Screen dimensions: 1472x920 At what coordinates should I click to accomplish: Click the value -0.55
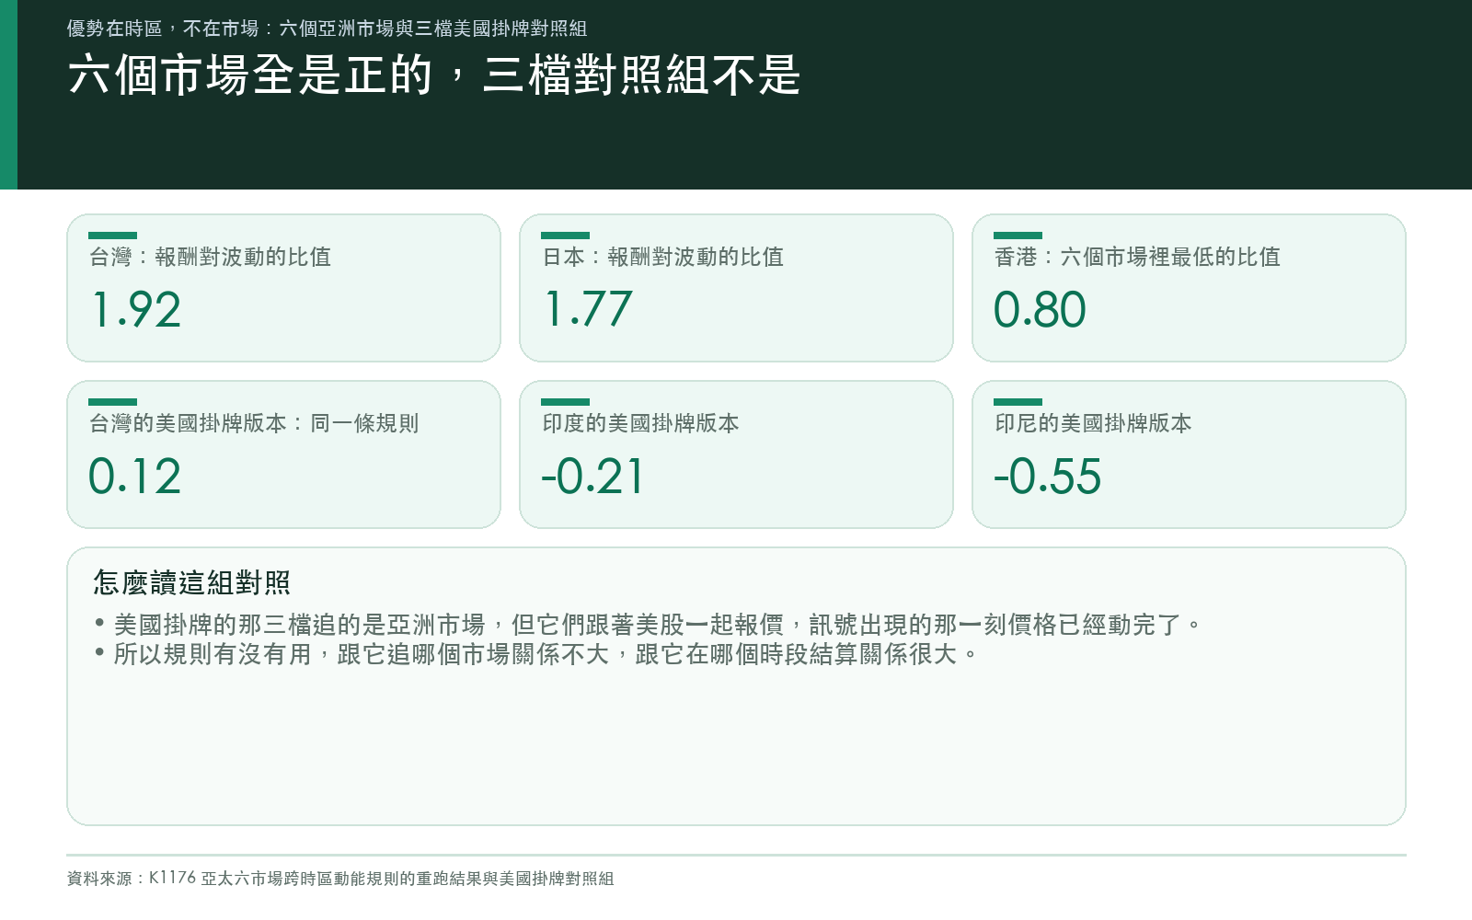click(1047, 477)
